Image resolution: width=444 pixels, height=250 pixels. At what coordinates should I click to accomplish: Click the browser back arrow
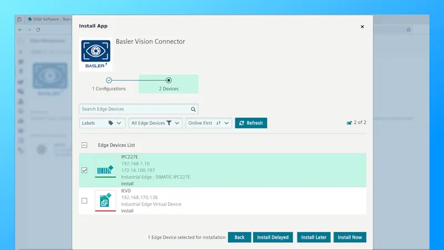pyautogui.click(x=20, y=30)
